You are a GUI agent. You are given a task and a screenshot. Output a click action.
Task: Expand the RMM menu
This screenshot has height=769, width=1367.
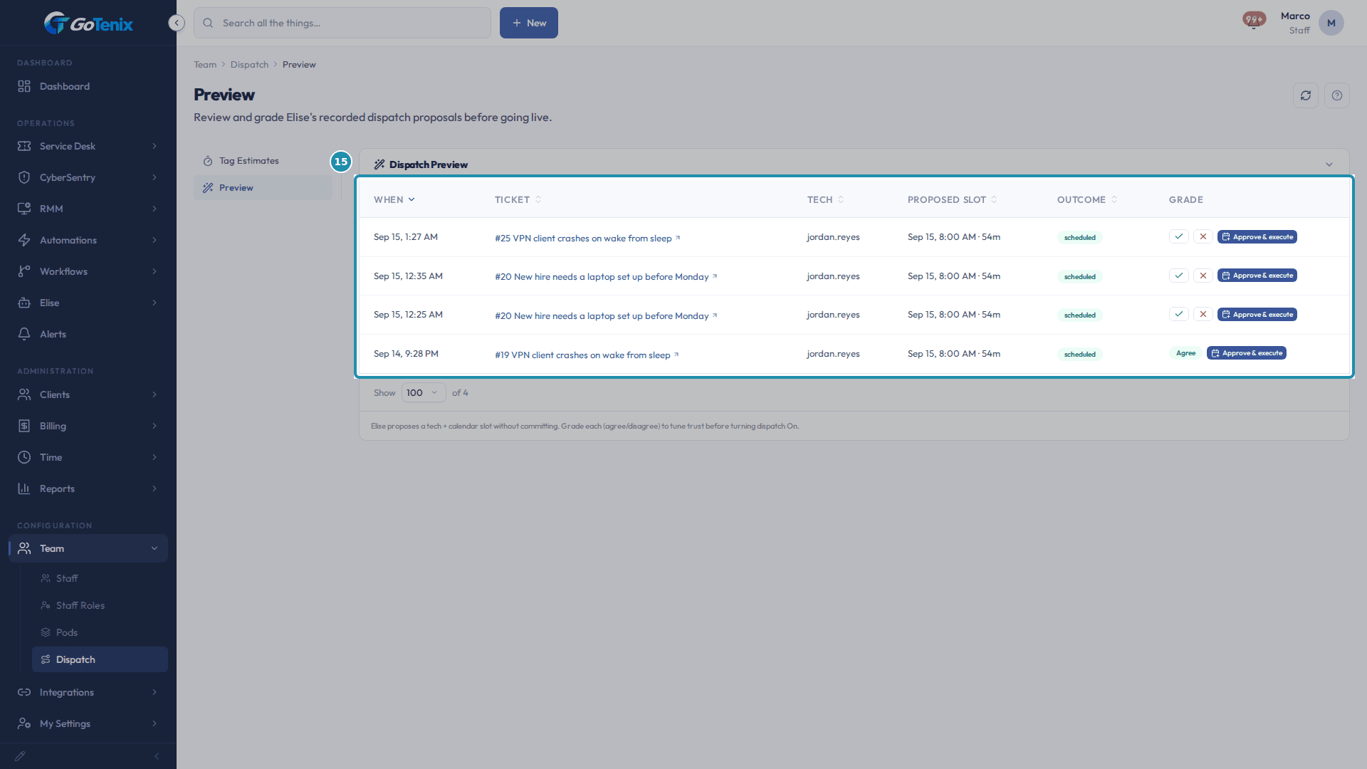click(x=88, y=209)
